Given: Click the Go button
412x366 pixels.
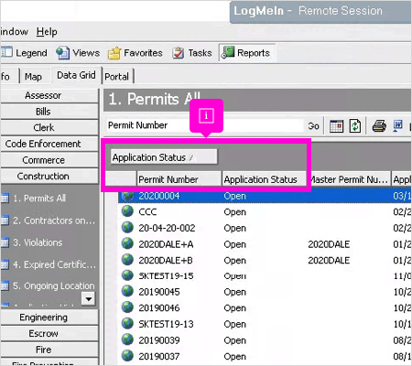Looking at the screenshot, I should tap(313, 126).
